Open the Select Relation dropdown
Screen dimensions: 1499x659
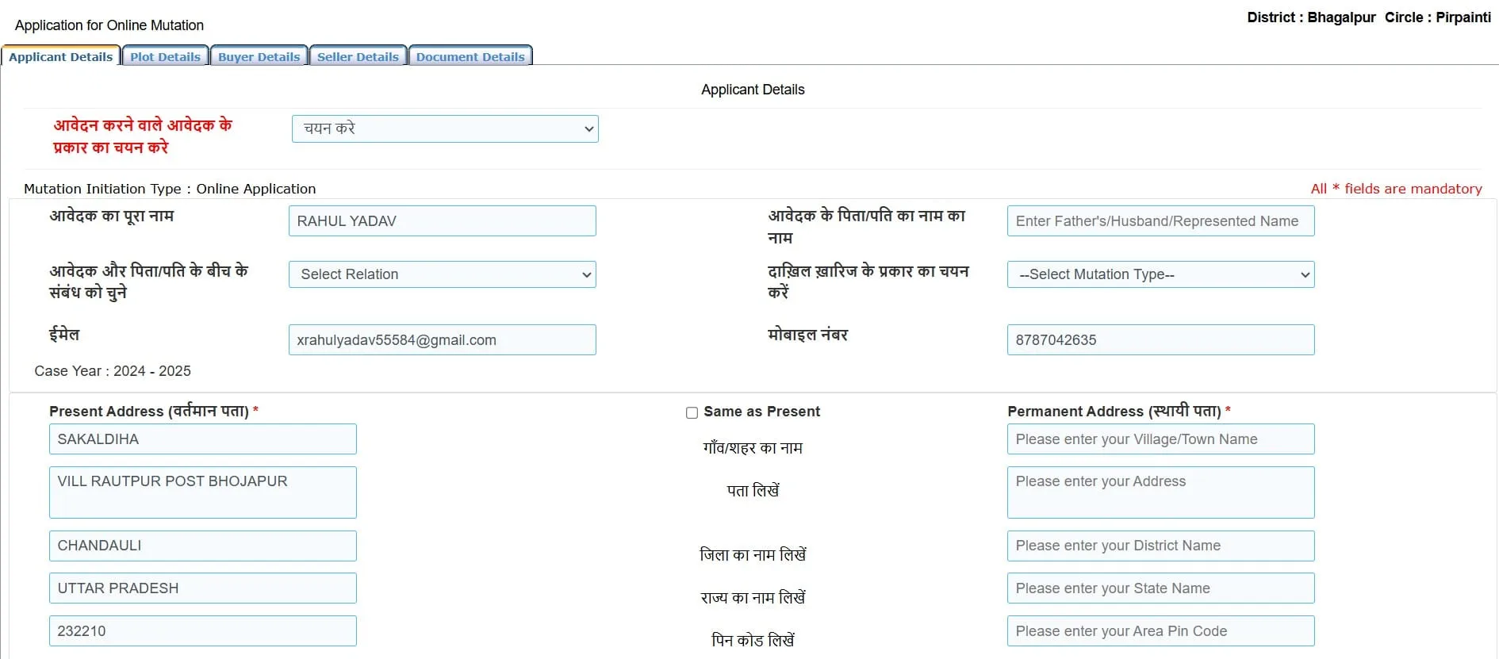tap(442, 274)
